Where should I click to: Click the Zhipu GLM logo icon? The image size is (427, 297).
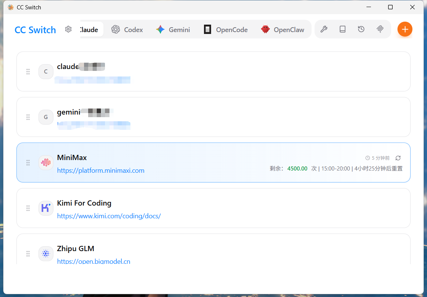coord(46,254)
